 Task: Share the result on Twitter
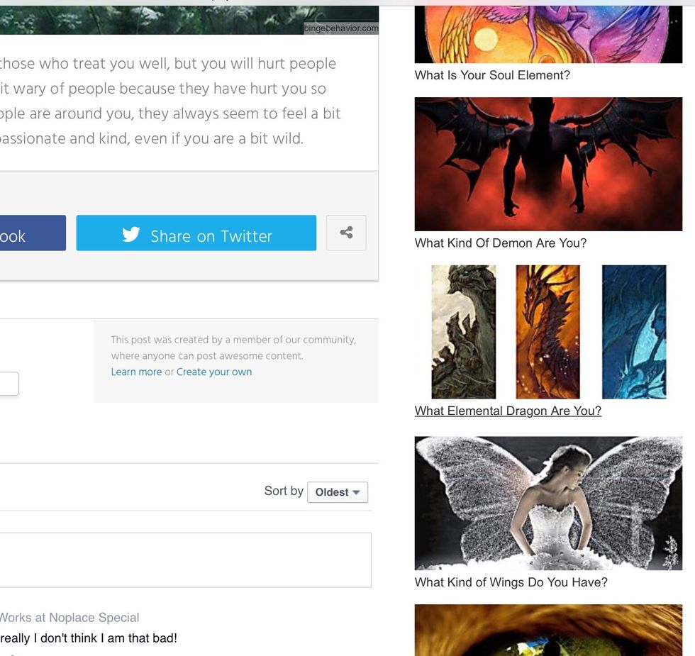click(x=196, y=233)
